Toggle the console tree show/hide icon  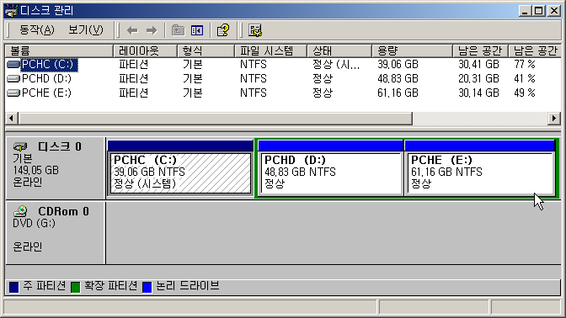[x=197, y=30]
